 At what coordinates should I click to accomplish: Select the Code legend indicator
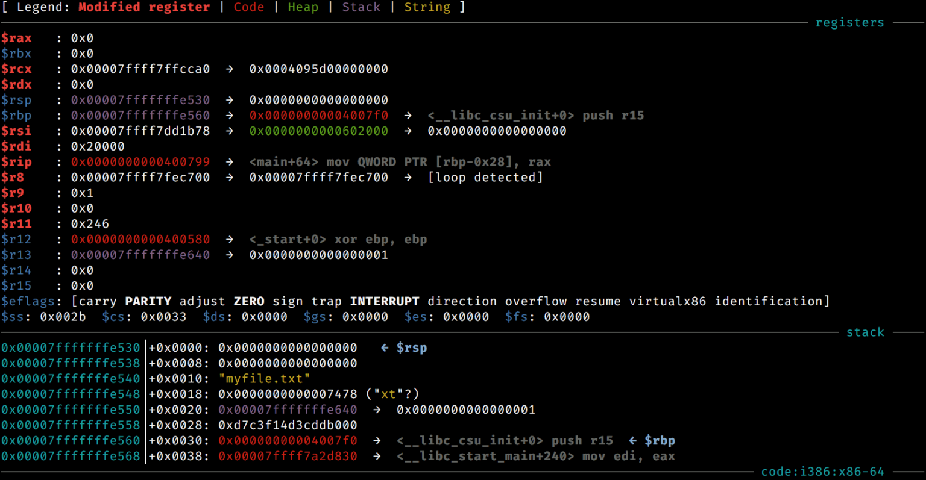tap(248, 7)
